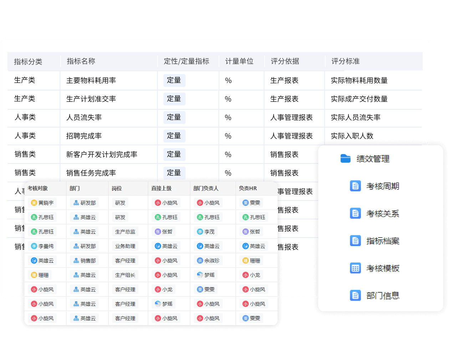Select the 招聘完成率 indicator cell

(x=109, y=136)
